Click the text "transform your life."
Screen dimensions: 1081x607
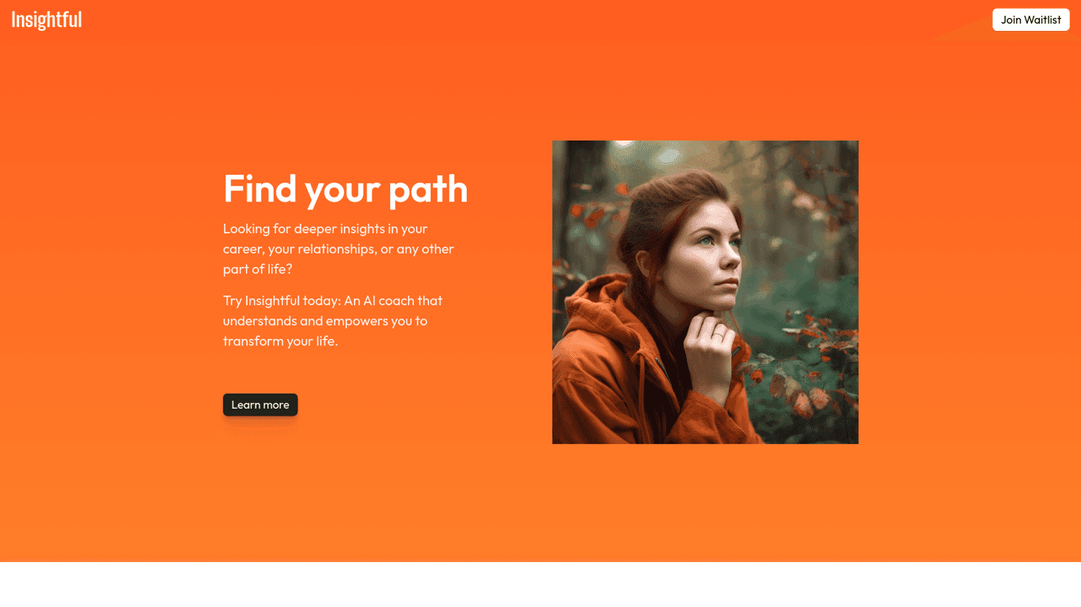(280, 341)
